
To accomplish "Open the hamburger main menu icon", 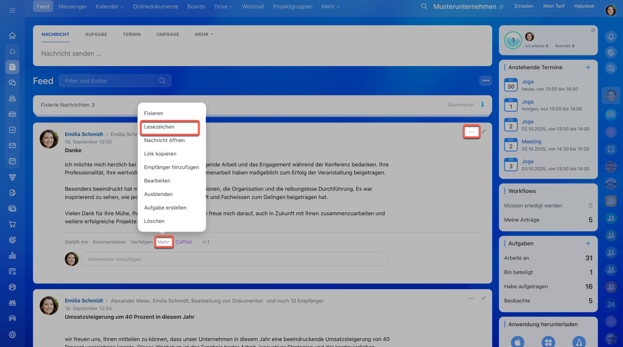I will [x=12, y=10].
